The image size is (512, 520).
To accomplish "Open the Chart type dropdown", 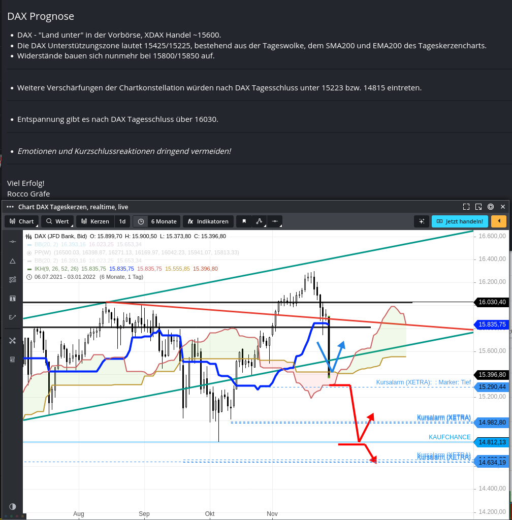I will click(21, 221).
